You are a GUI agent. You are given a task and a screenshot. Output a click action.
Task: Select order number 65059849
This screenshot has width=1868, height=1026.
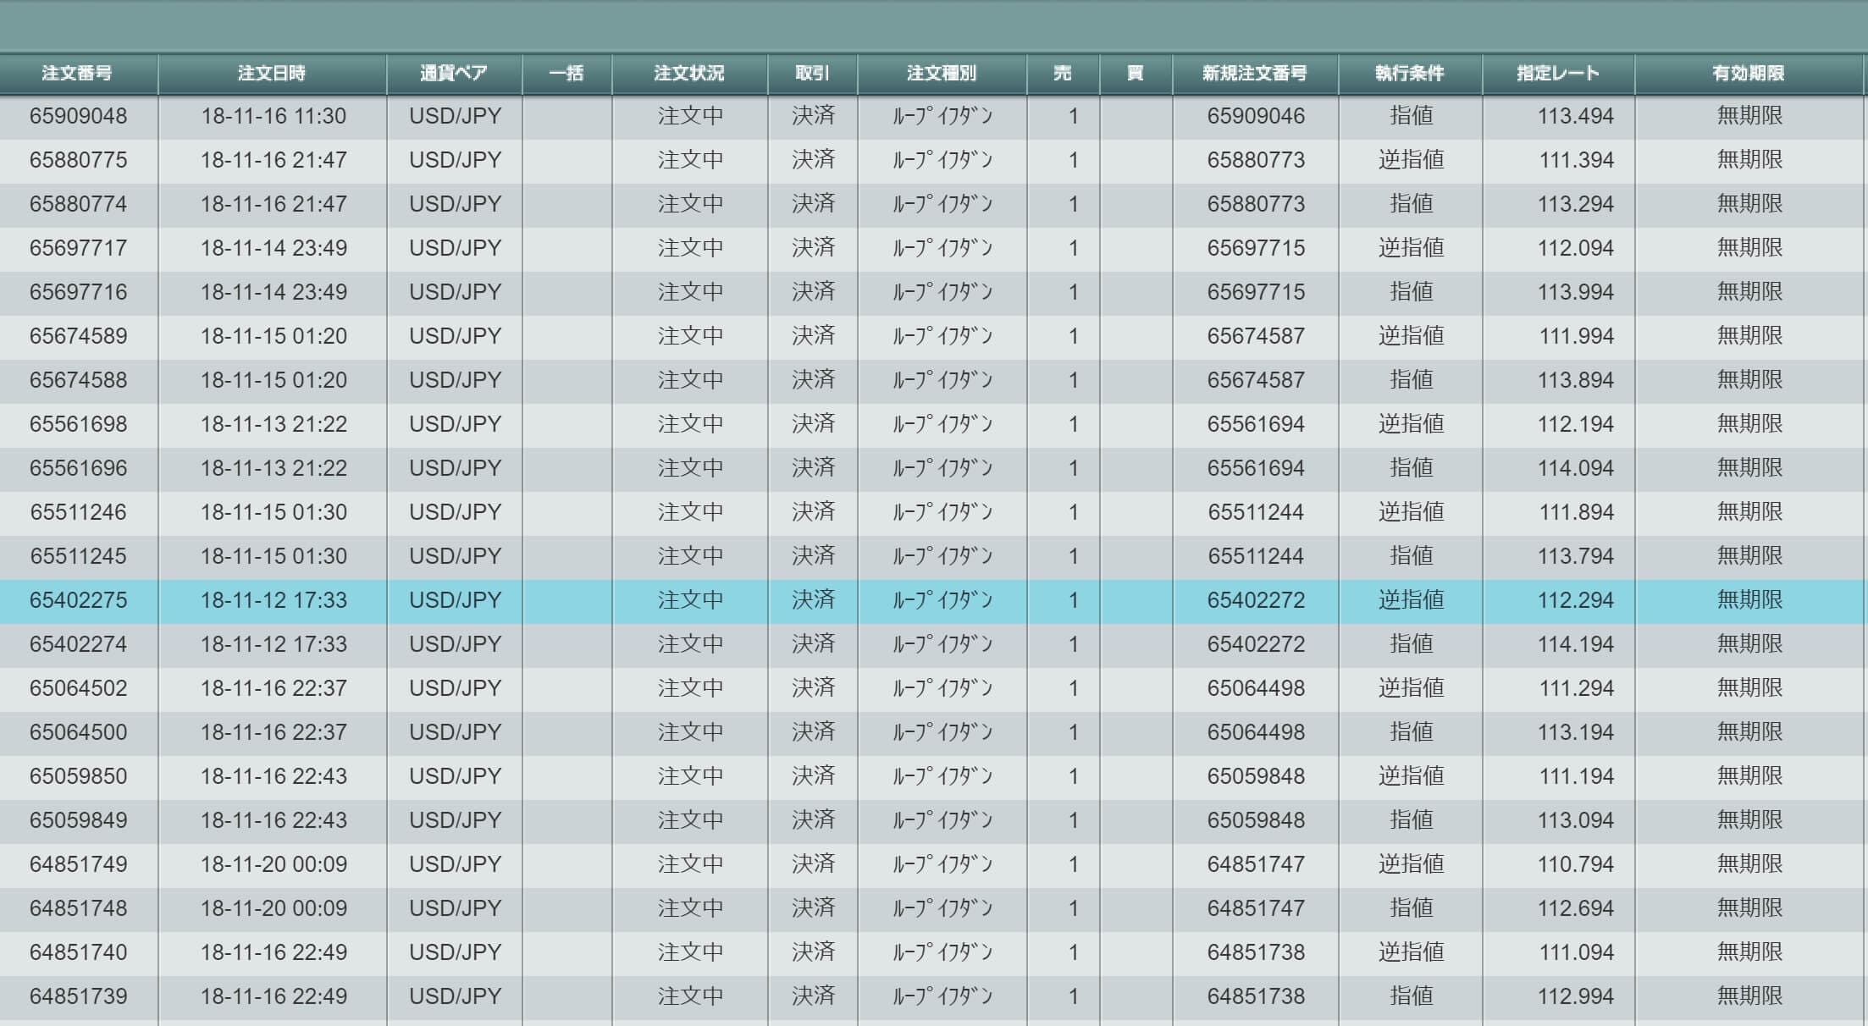(78, 820)
